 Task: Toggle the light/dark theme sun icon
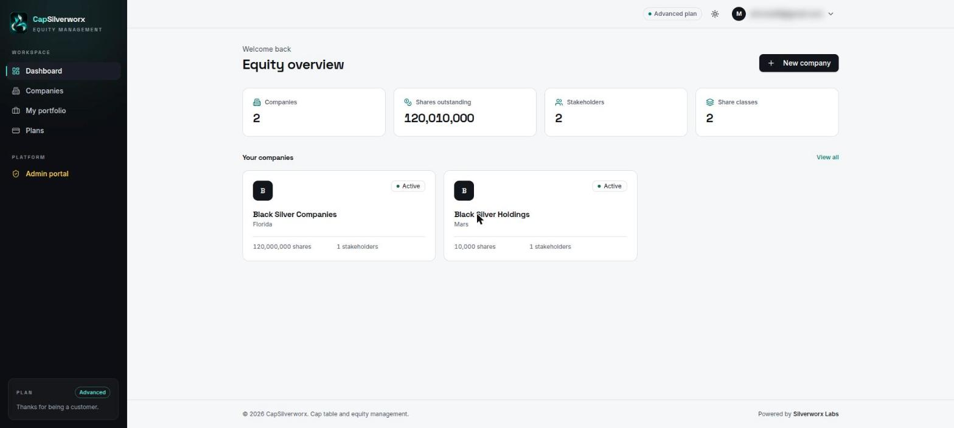[x=715, y=14]
